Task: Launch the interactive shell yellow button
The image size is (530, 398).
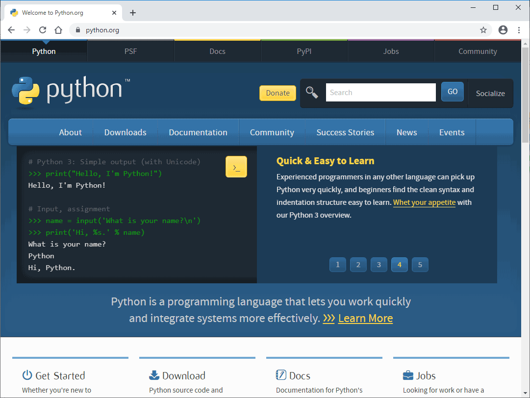Action: pyautogui.click(x=236, y=167)
